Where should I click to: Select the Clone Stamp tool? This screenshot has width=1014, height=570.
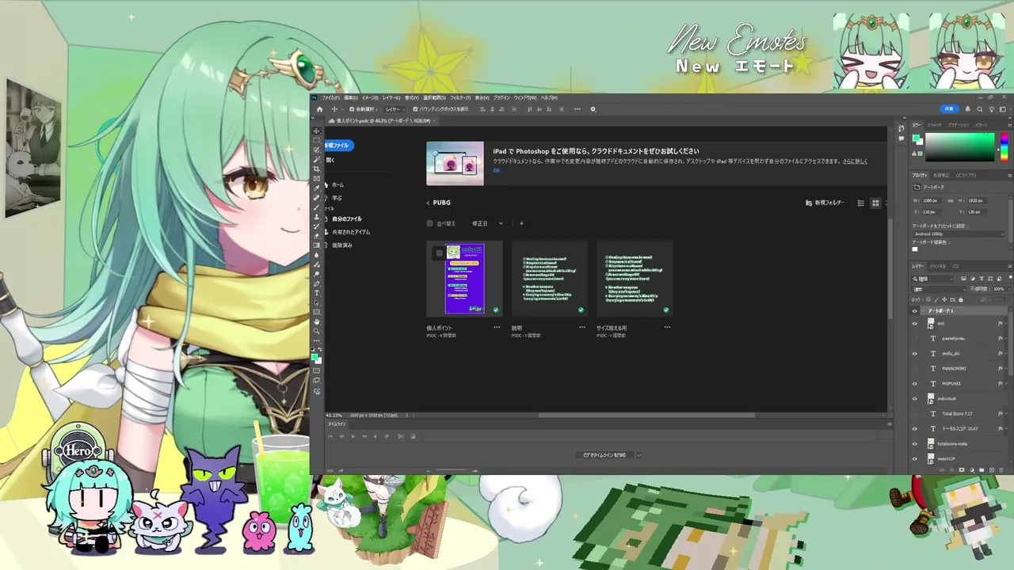point(316,216)
